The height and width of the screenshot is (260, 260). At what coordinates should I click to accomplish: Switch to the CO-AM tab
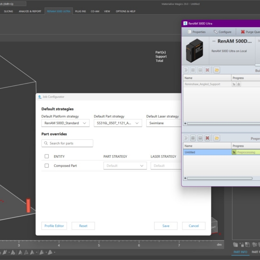coord(95,11)
